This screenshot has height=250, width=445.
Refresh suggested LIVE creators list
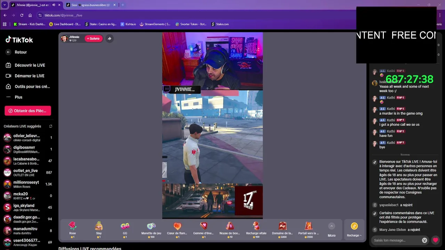(51, 126)
